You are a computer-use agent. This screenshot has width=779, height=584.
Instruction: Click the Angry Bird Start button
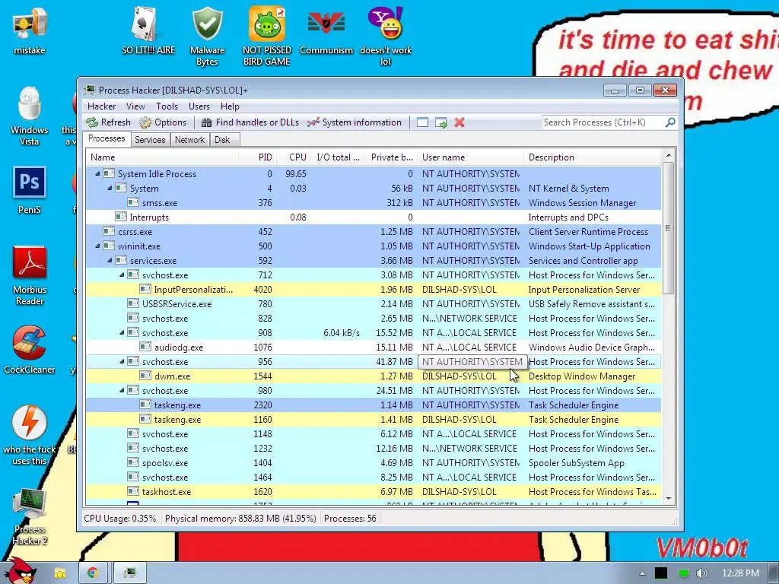[20, 571]
